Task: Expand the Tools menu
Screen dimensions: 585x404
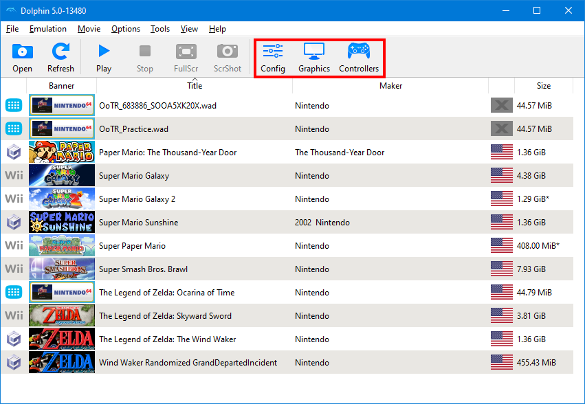Action: click(160, 29)
